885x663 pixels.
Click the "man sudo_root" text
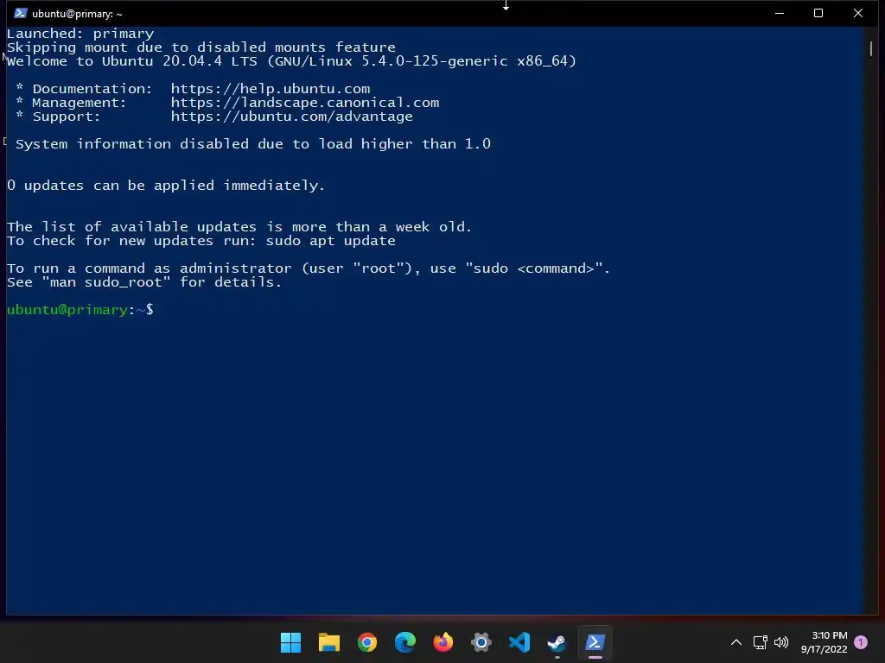(105, 282)
